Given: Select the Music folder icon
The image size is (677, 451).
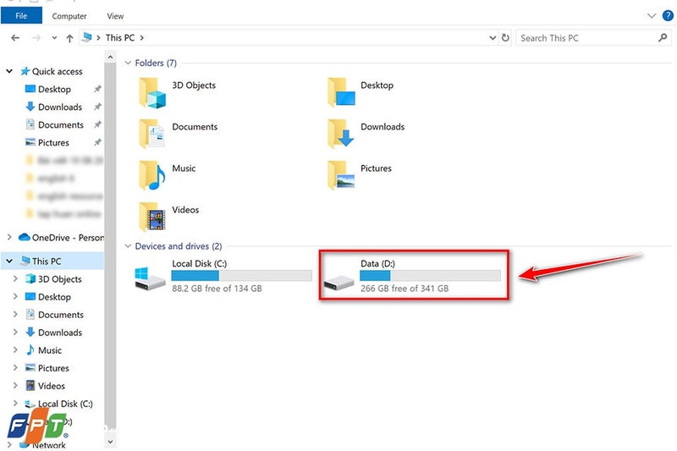Looking at the screenshot, I should click(x=152, y=175).
